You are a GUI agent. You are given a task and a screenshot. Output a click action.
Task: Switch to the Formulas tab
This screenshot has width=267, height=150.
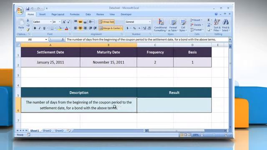[x=75, y=15]
